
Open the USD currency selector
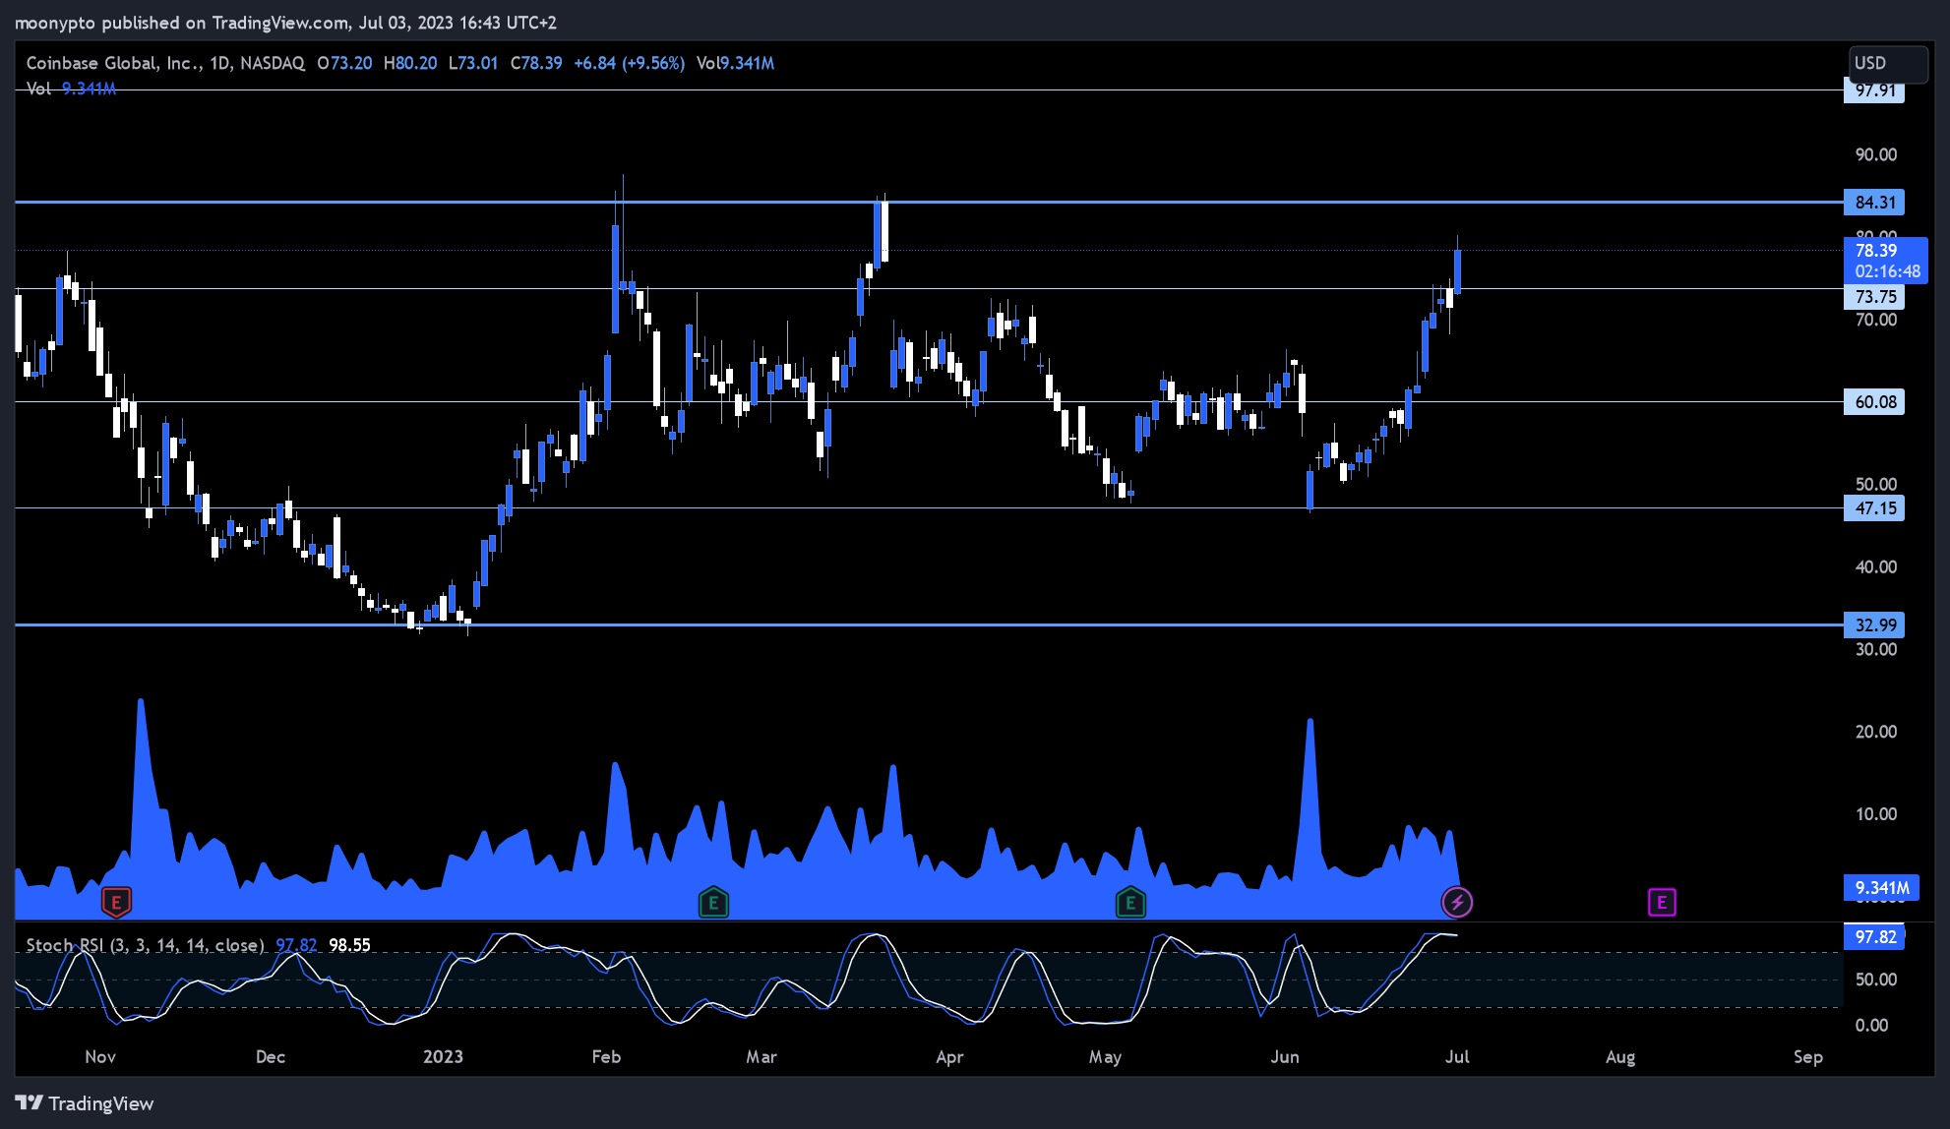pyautogui.click(x=1887, y=63)
